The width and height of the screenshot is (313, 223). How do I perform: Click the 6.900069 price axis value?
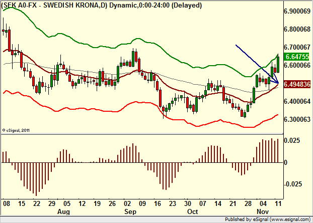click(297, 12)
